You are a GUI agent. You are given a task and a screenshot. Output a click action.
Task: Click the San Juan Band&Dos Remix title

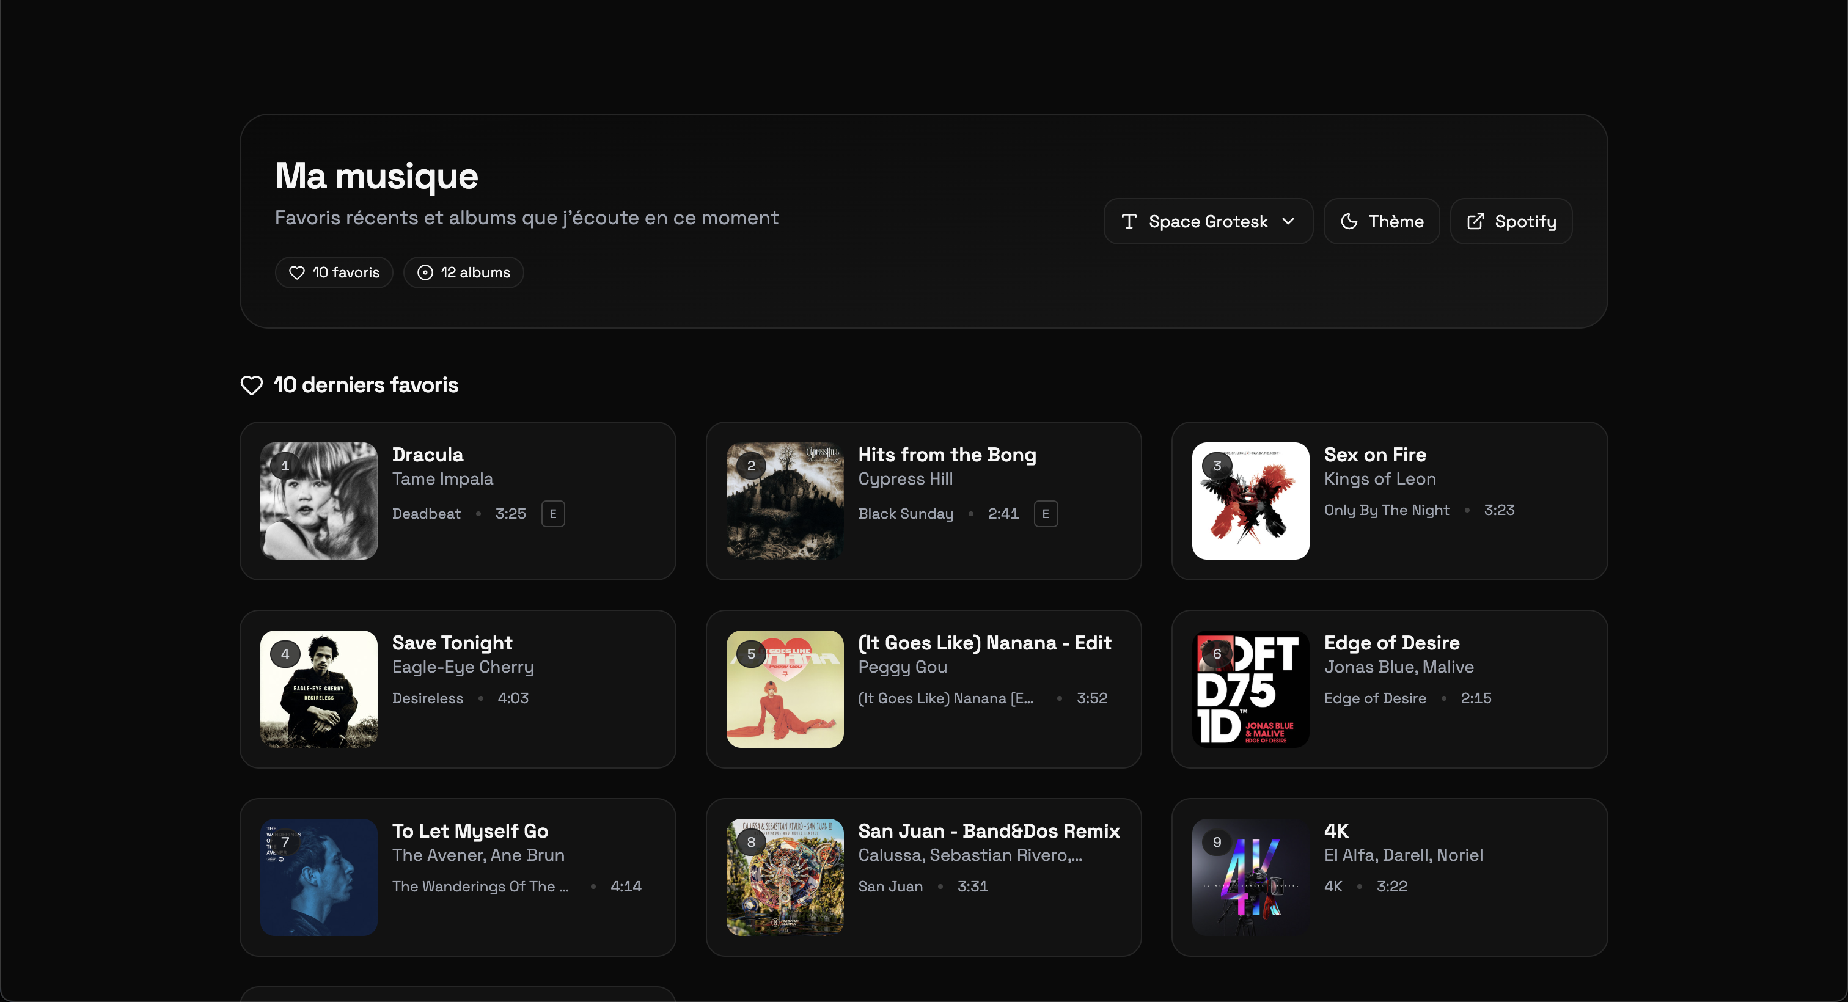pyautogui.click(x=989, y=830)
